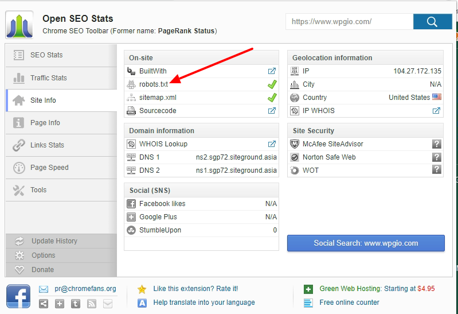This screenshot has height=314, width=458.
Task: Click the Free online counter link
Action: click(x=349, y=303)
